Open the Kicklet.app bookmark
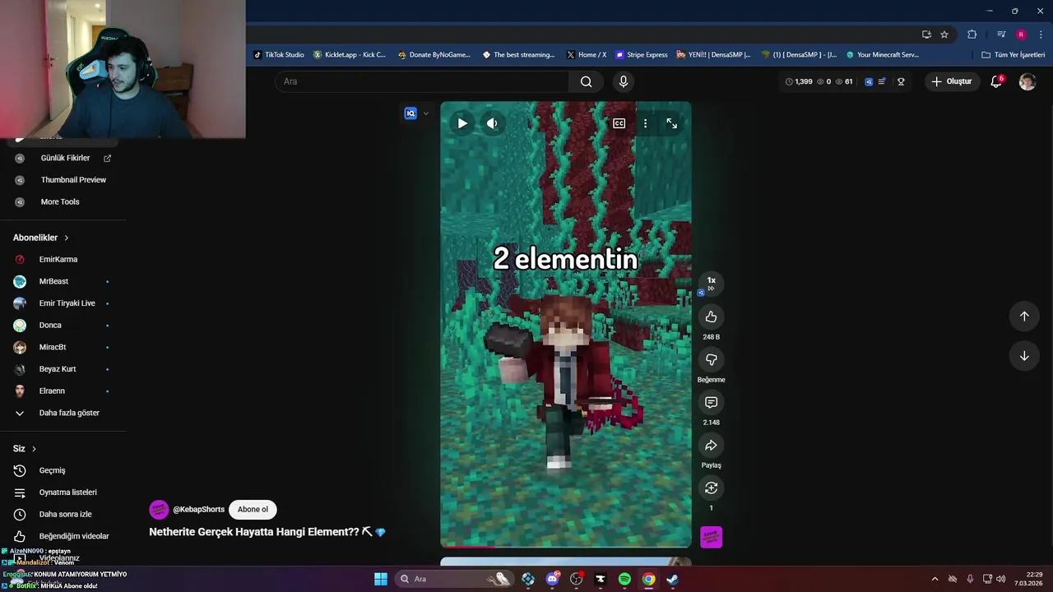1053x592 pixels. pyautogui.click(x=350, y=55)
